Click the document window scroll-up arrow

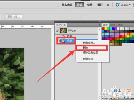click(53, 27)
